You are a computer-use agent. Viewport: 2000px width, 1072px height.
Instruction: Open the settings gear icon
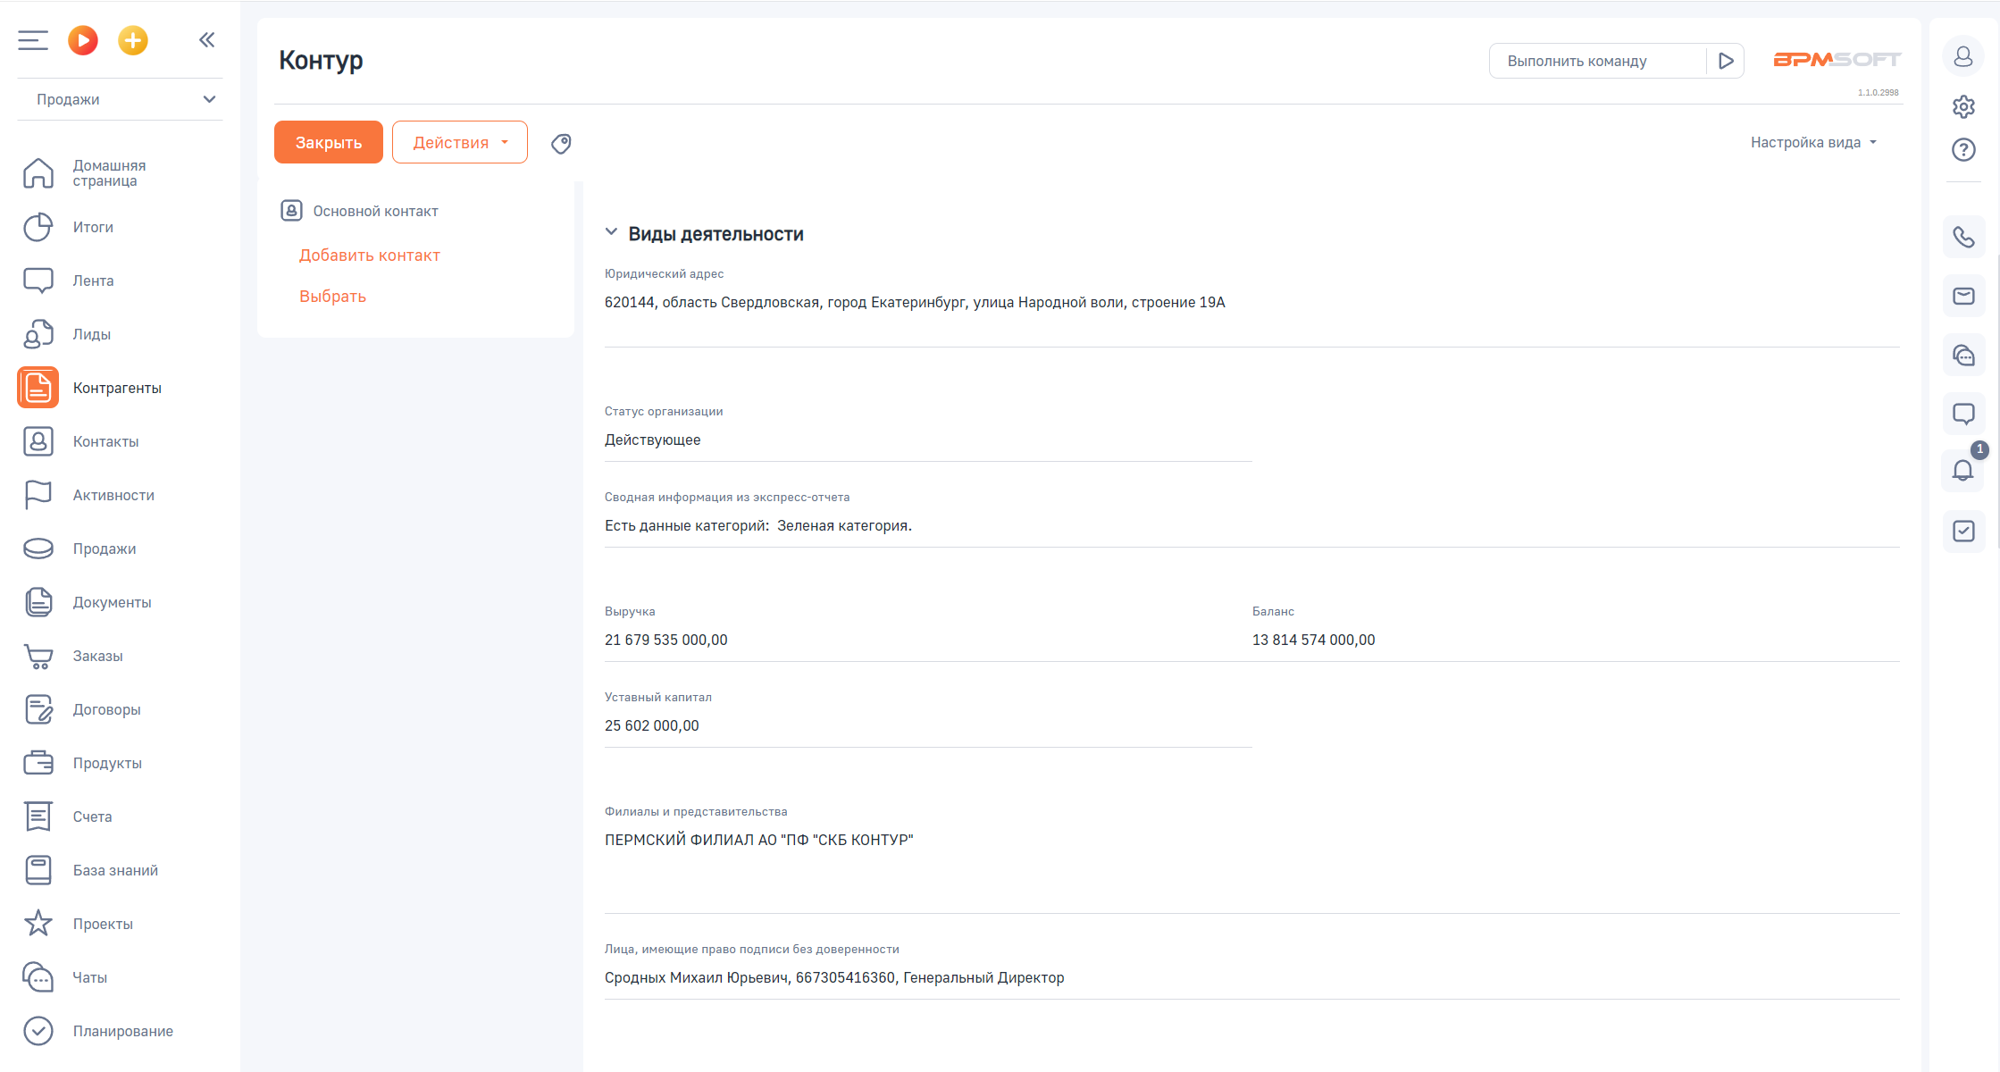tap(1963, 106)
